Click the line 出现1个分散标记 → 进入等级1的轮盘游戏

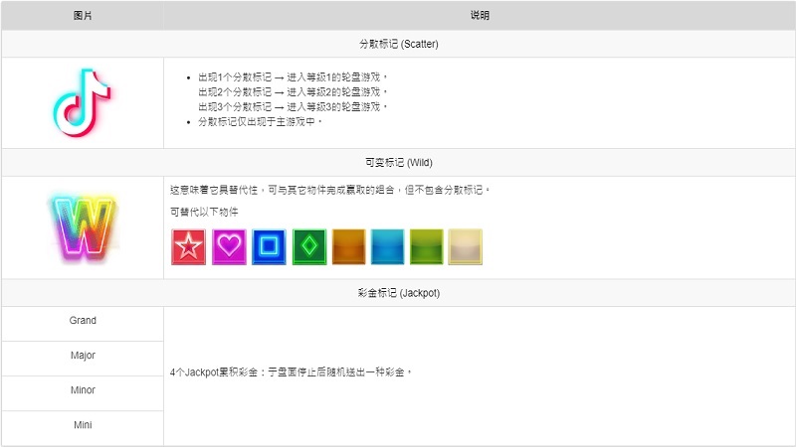click(293, 77)
